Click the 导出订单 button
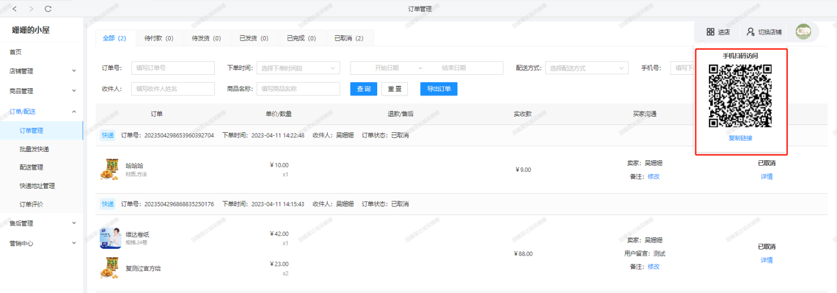Image resolution: width=837 pixels, height=293 pixels. 439,89
